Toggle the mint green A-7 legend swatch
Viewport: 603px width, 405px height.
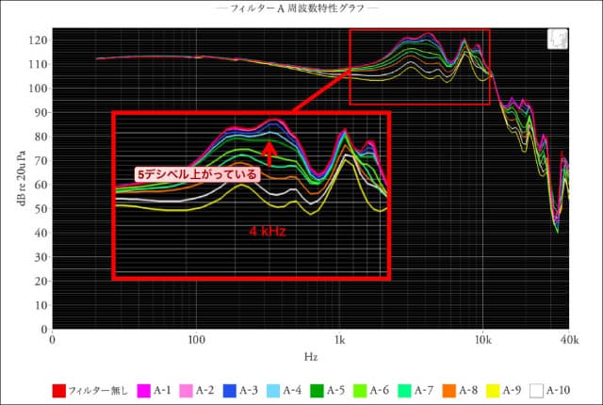point(404,391)
